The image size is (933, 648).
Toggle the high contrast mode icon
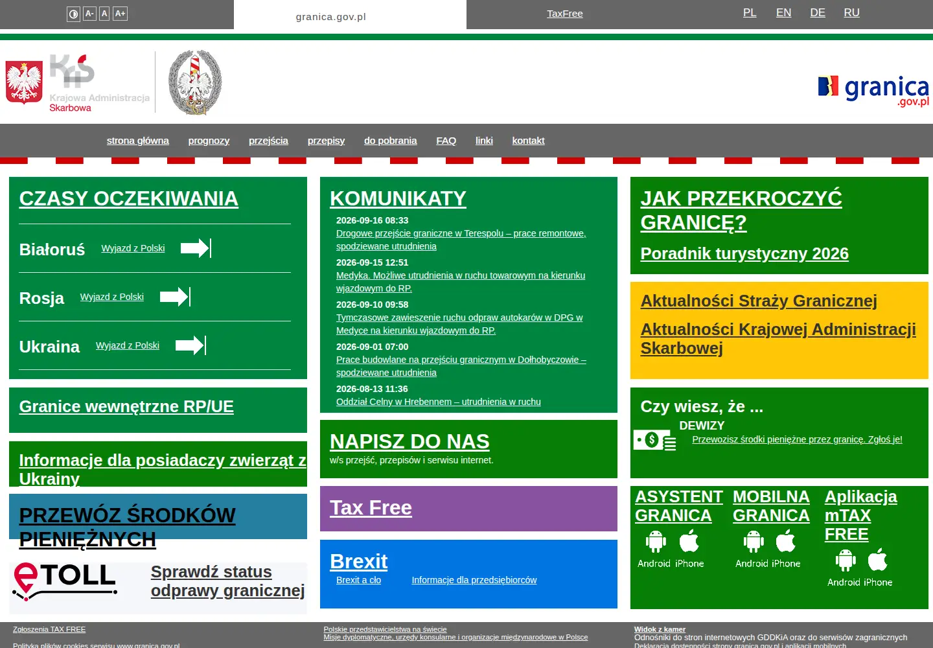pyautogui.click(x=74, y=14)
